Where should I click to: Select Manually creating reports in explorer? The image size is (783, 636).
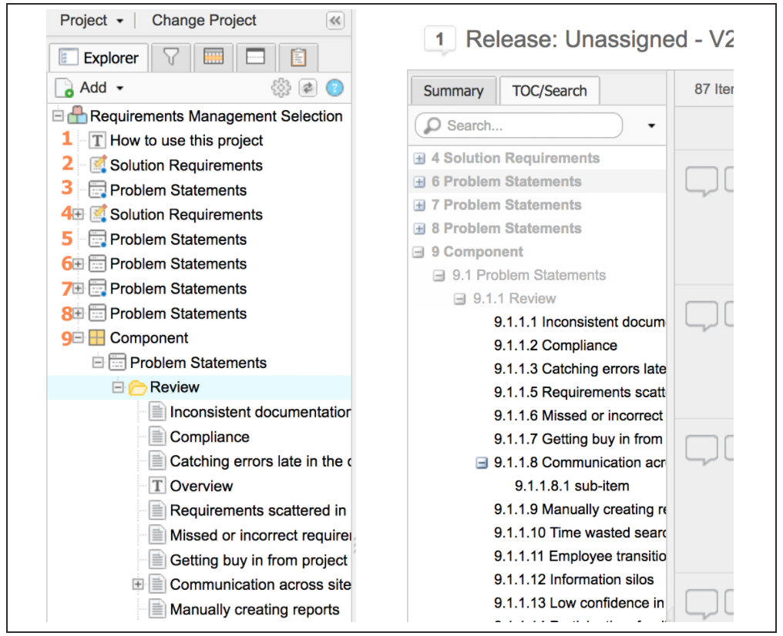pos(254,610)
